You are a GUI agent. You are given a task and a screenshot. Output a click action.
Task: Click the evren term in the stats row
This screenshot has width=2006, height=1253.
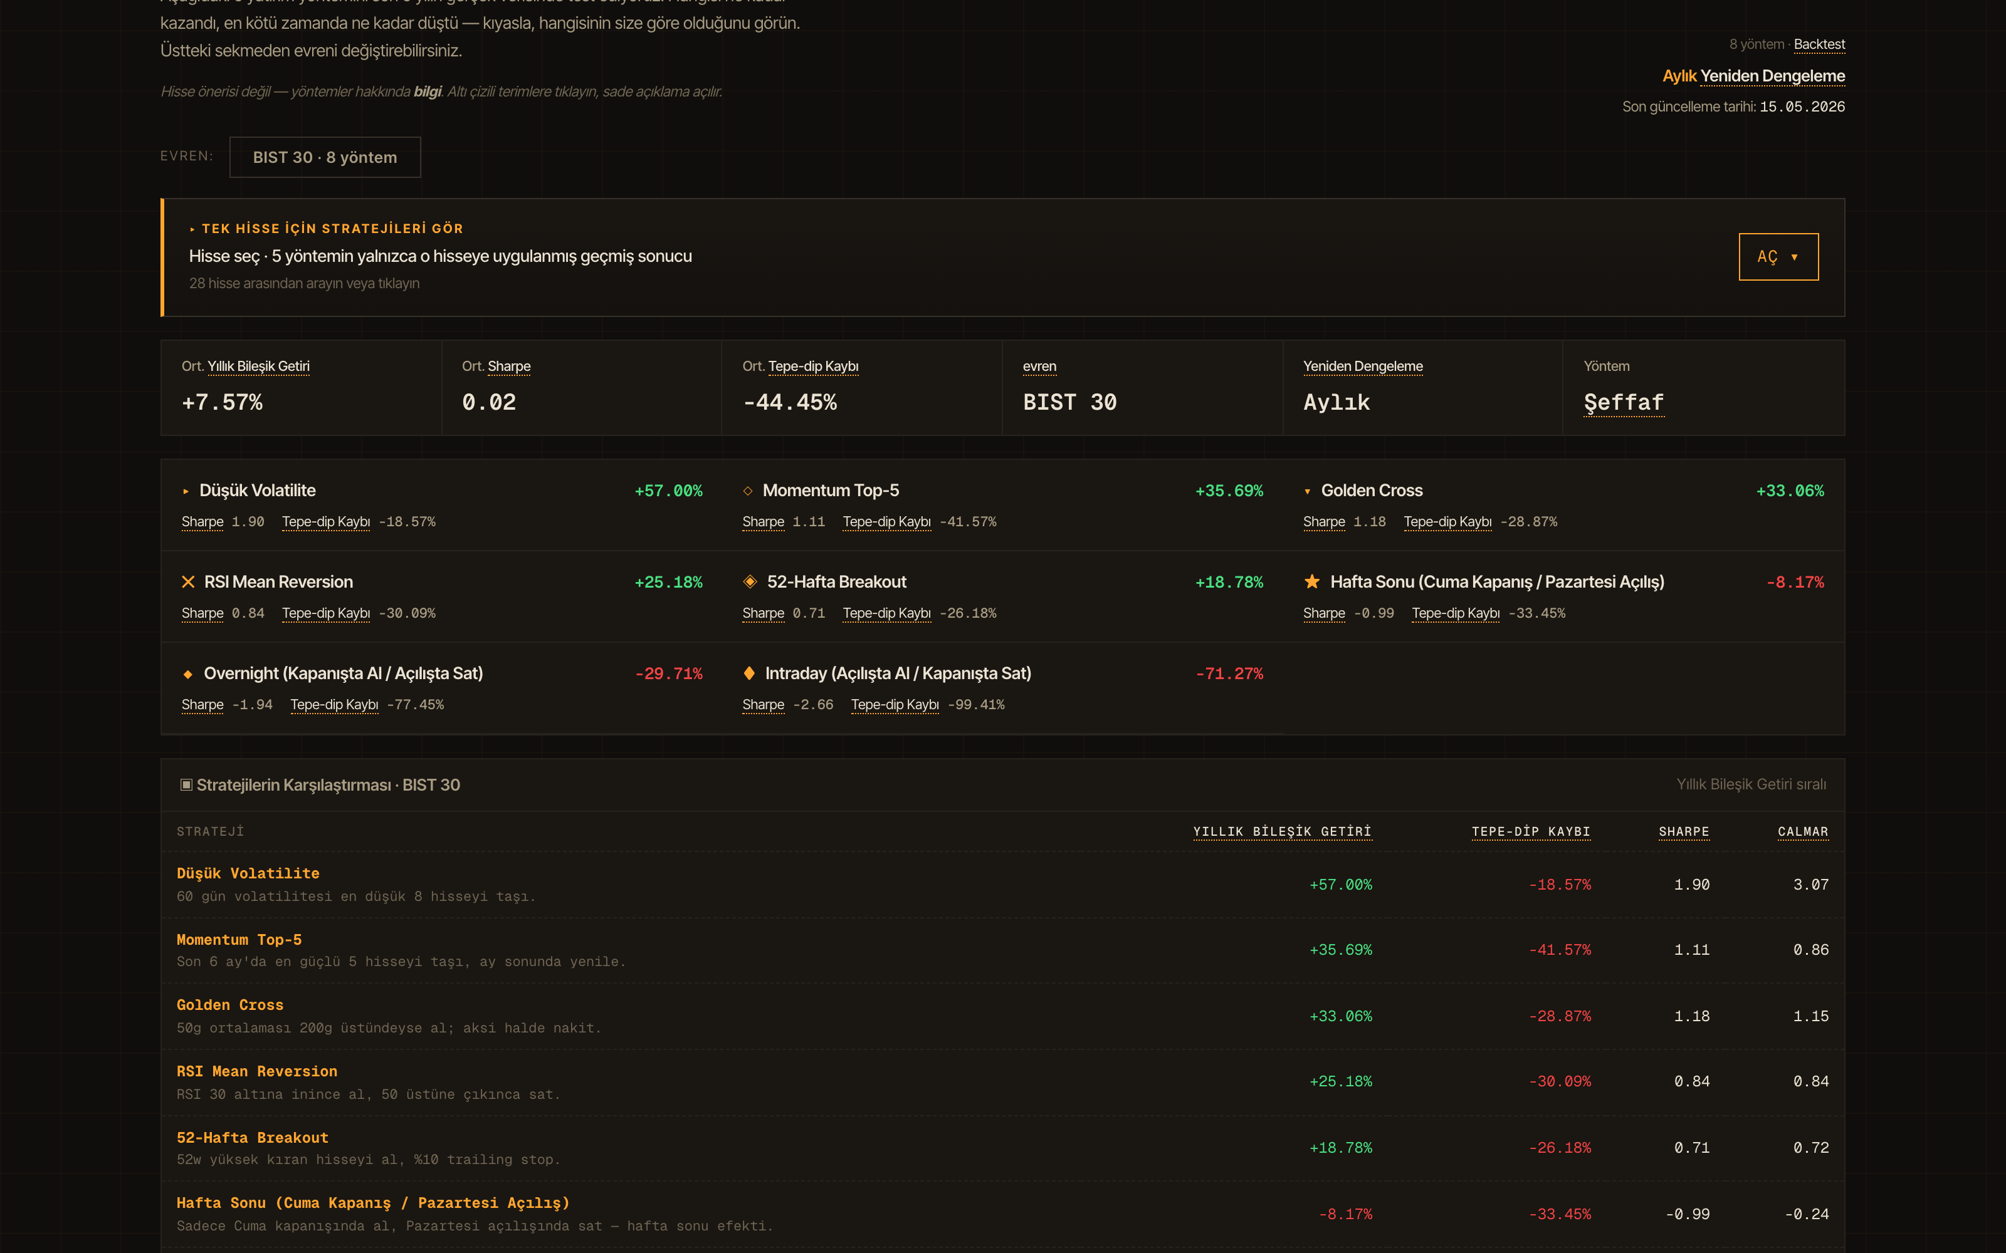[1039, 367]
